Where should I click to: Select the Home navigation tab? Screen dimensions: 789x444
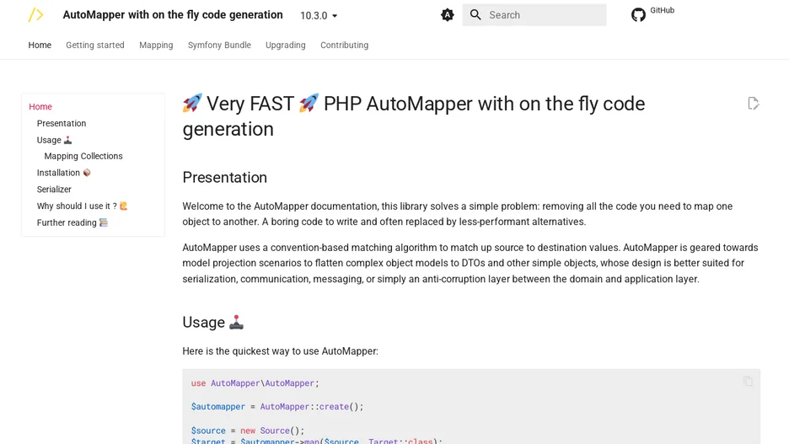tap(40, 45)
